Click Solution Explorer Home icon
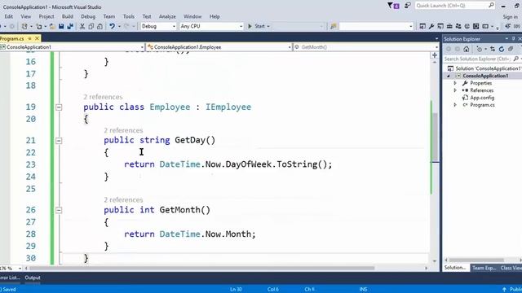 tap(467, 49)
